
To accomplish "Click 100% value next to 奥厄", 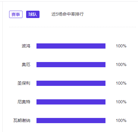I will (121, 64).
